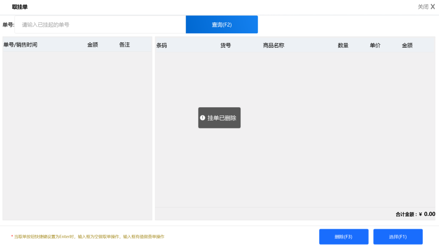The image size is (439, 247).
Task: Click 金额 header in product table
Action: 407,45
